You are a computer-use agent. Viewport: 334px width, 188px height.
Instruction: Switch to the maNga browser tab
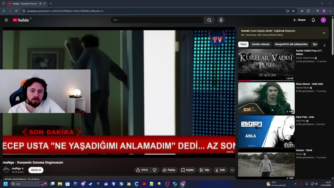click(x=25, y=4)
